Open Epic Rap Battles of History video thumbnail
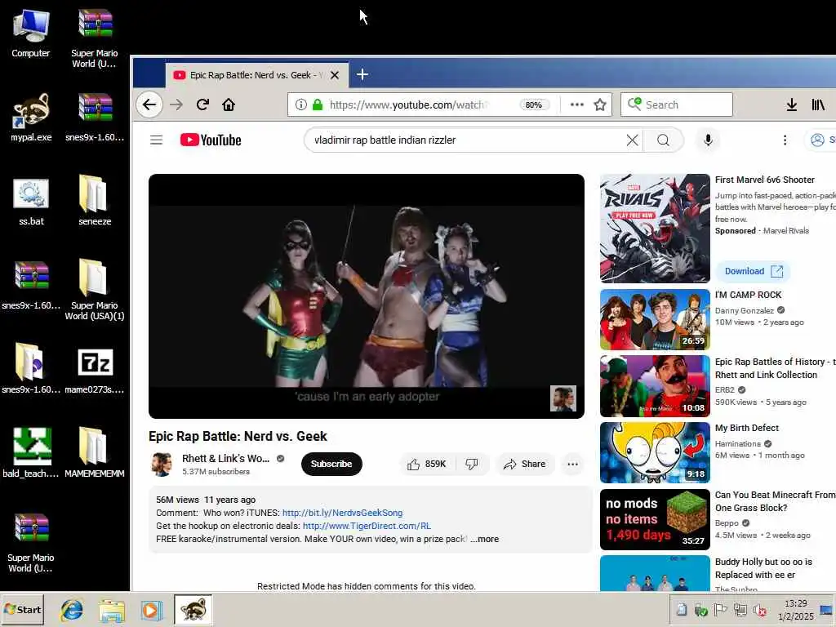Viewport: 836px width, 627px height. (655, 386)
